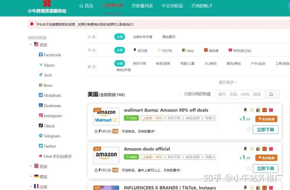Click the 小牛跨境资源服务站 logo
This screenshot has width=290, height=190.
click(x=47, y=7)
